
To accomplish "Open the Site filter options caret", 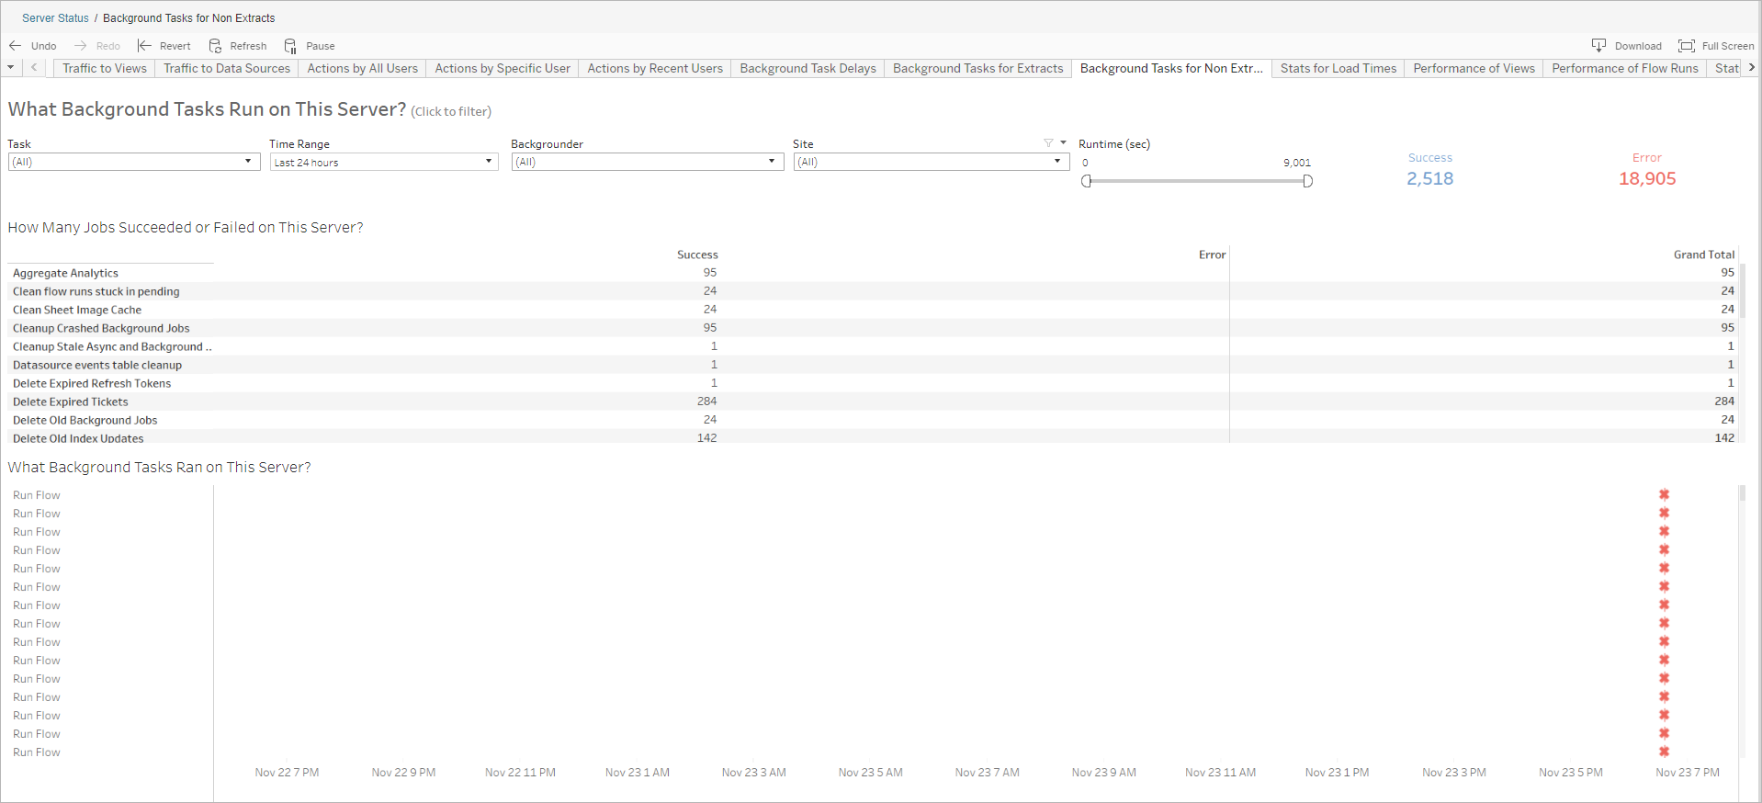I will click(1064, 143).
